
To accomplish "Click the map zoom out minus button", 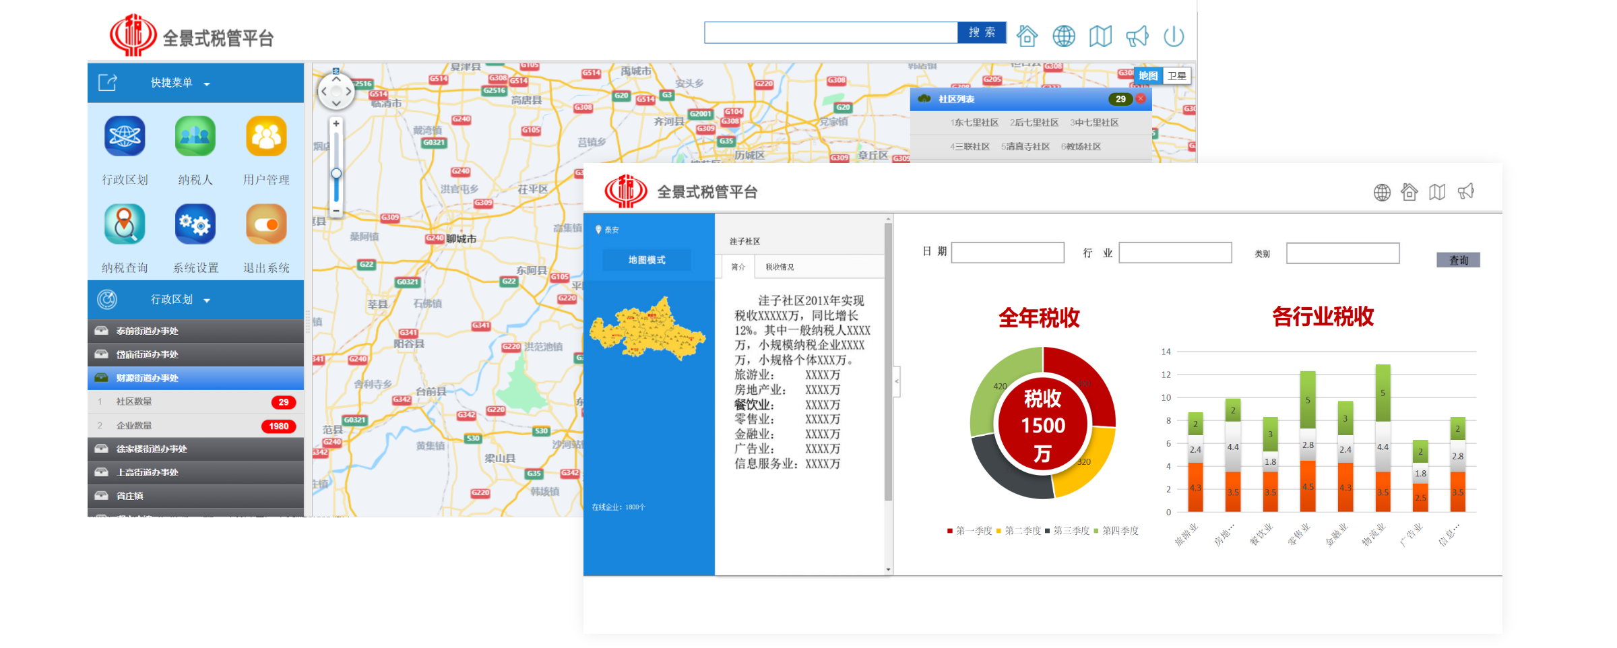I will [336, 211].
